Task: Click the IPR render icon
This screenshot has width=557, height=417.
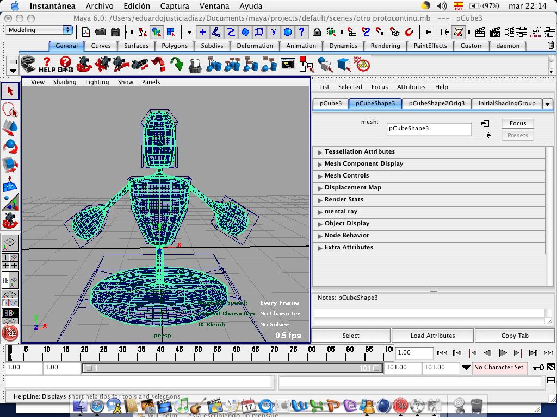Action: [x=495, y=32]
